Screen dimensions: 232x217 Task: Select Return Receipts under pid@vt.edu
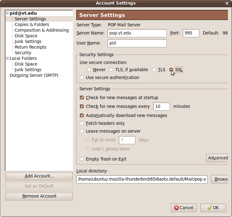click(30, 47)
